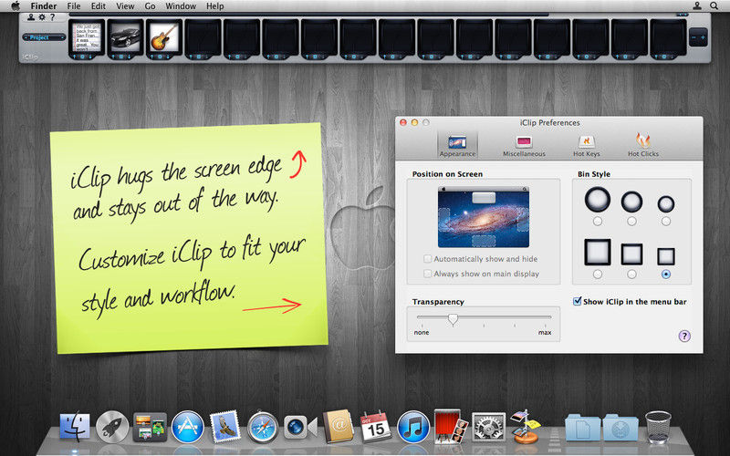Switch to the Hot Clicks tab
The height and width of the screenshot is (456, 730).
click(x=643, y=145)
